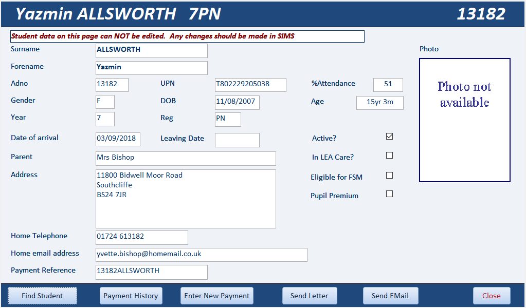Select the Home Telephone field

coord(142,237)
